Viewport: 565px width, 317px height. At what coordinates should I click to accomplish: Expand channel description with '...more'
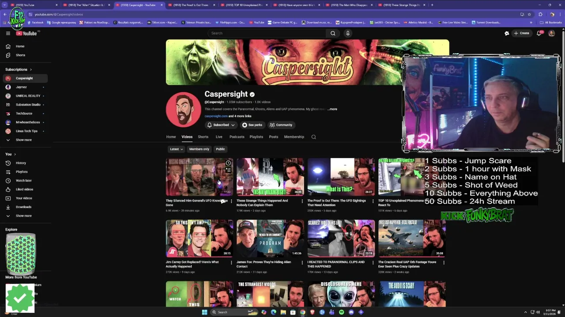click(x=332, y=109)
